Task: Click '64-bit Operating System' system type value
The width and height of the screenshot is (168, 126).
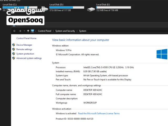Action: pyautogui.click(x=106, y=76)
